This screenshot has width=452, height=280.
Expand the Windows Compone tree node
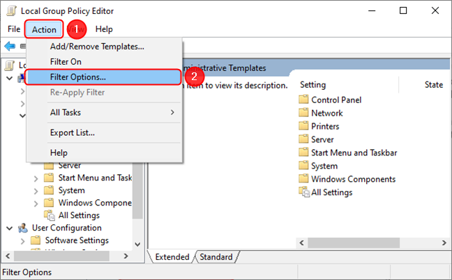pyautogui.click(x=36, y=204)
